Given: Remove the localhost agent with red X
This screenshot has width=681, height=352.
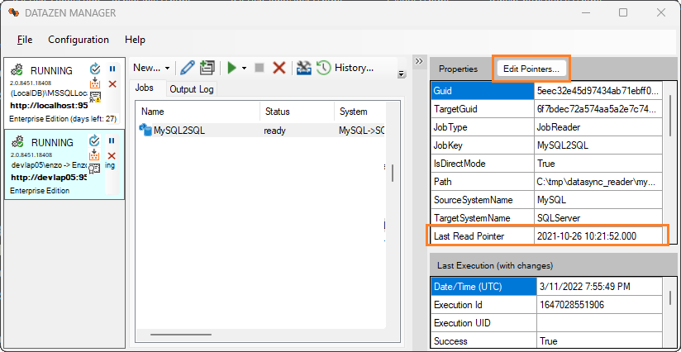Looking at the screenshot, I should tap(112, 84).
